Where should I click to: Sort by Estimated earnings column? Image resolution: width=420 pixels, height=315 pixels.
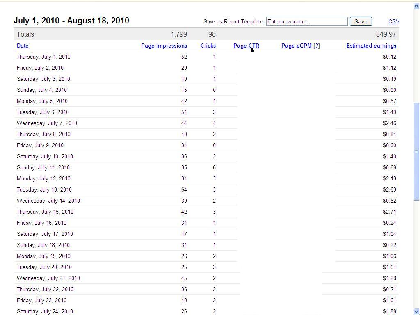(371, 46)
